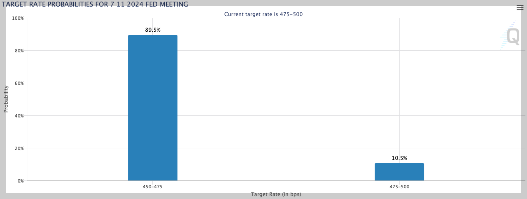Click the Target Rate Probabilities chart title

[95, 5]
